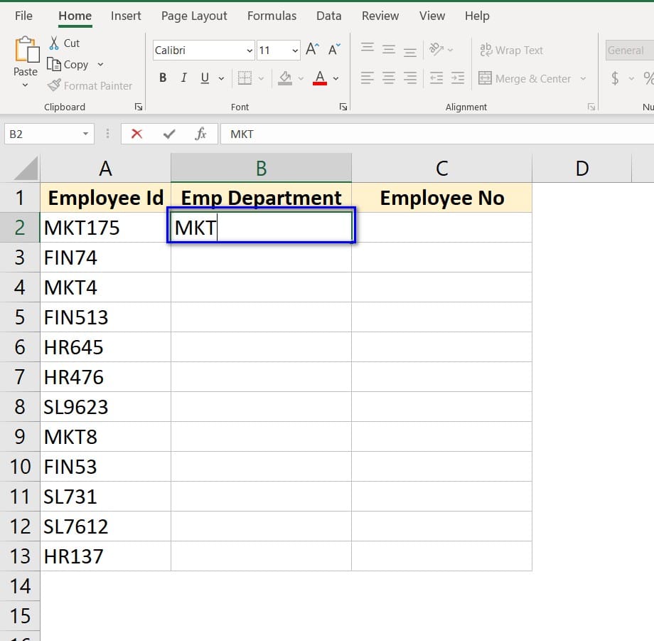This screenshot has height=641, width=654.
Task: Toggle Underline formatting
Action: [205, 78]
